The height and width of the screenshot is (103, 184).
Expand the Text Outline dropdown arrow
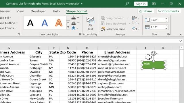tap(78, 23)
